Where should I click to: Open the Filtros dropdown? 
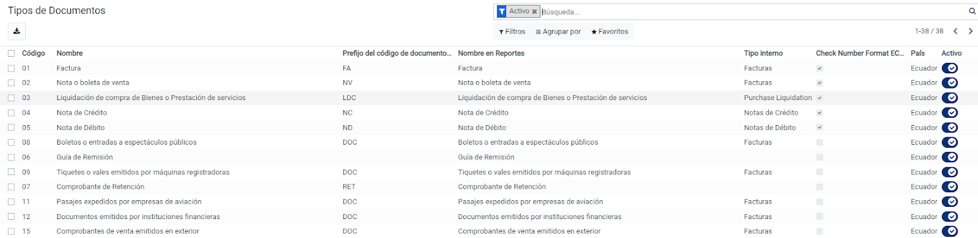click(x=512, y=32)
